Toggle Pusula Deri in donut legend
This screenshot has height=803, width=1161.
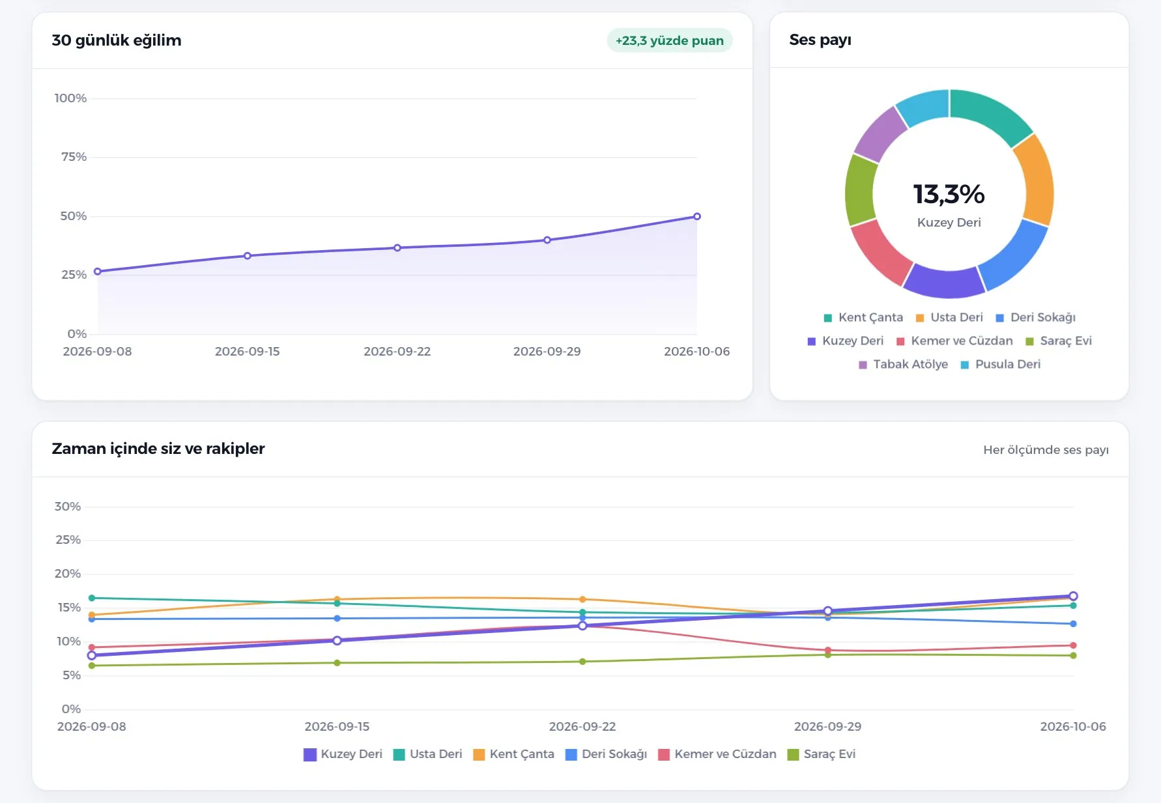click(x=1001, y=364)
